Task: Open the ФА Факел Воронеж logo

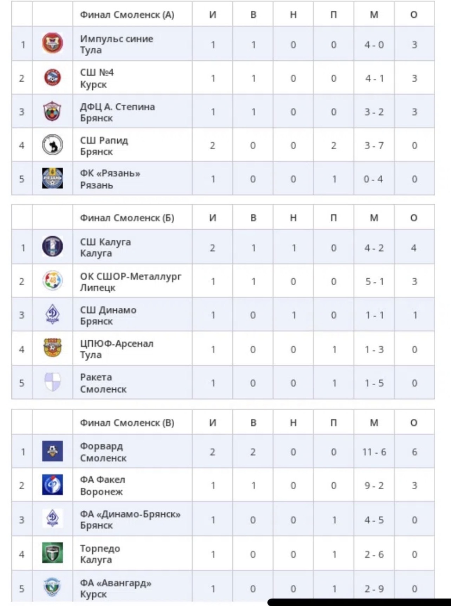Action: [52, 485]
